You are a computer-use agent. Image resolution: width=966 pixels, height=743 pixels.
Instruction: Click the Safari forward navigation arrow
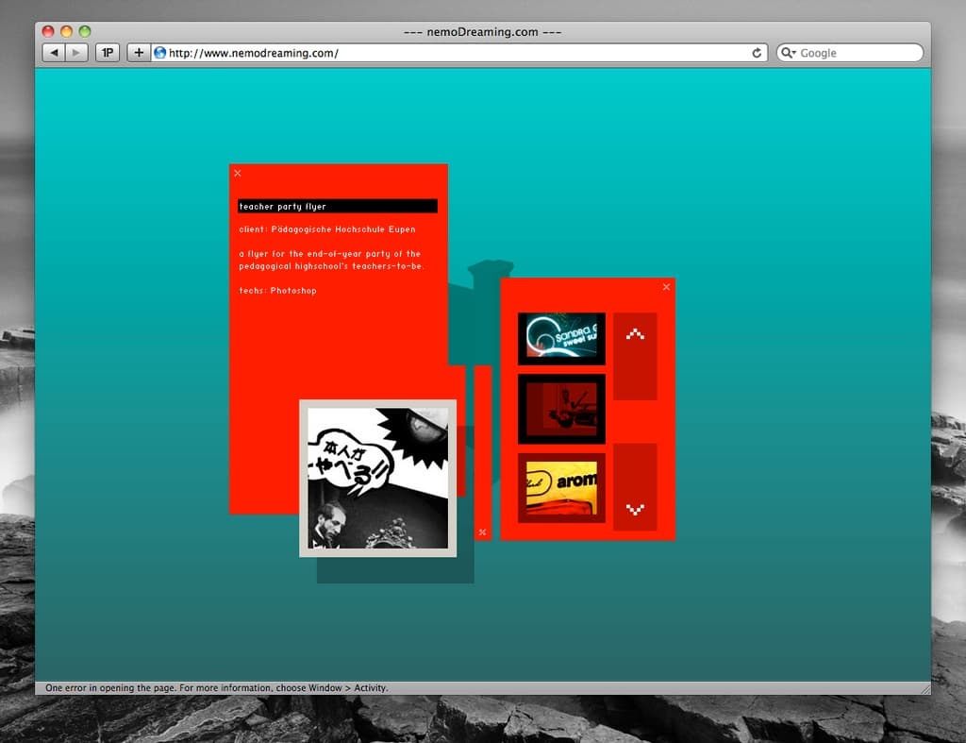pos(75,52)
